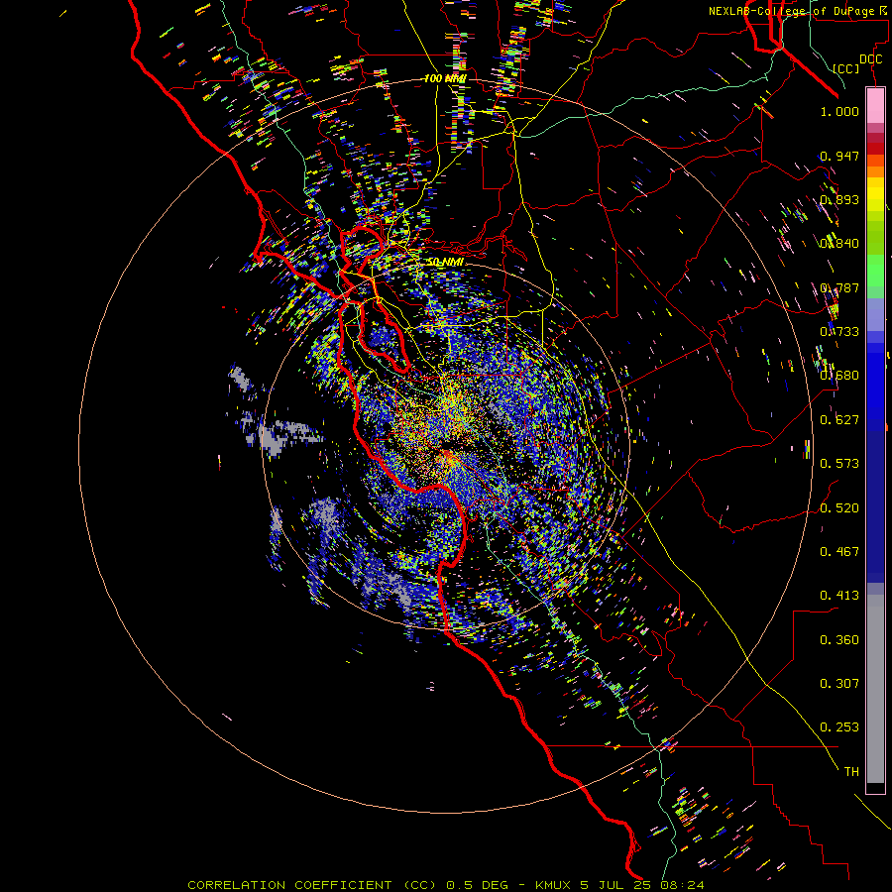The width and height of the screenshot is (892, 892).
Task: Select the 0.733 color scale value
Action: pyautogui.click(x=839, y=332)
